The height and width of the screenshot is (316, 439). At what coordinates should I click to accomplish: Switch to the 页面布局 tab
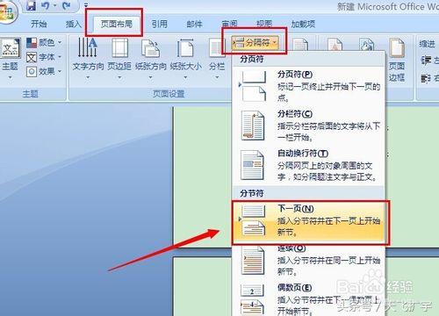tap(117, 24)
